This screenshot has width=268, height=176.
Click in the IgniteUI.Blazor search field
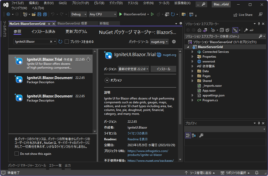coord(32,42)
